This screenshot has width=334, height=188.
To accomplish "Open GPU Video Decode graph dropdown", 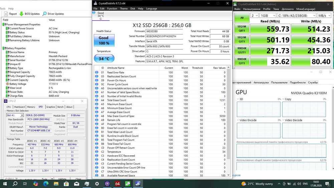I will [x=283, y=120].
